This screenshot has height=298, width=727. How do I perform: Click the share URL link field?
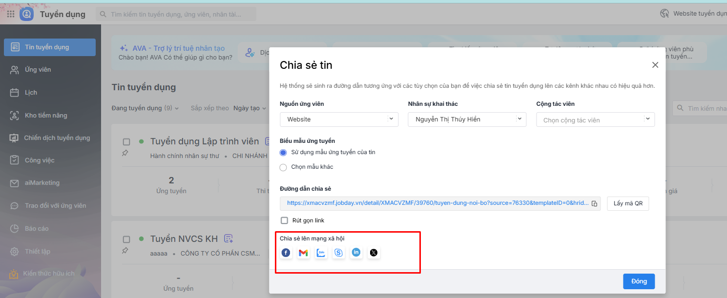point(440,203)
